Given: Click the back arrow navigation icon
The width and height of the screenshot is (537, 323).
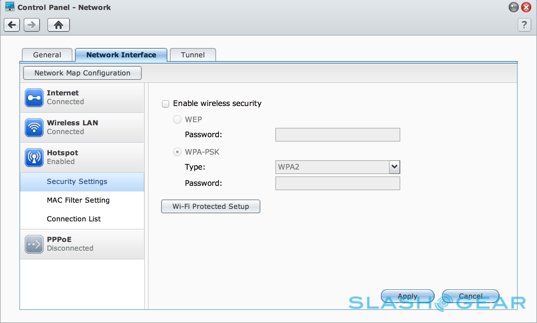Looking at the screenshot, I should pyautogui.click(x=12, y=25).
